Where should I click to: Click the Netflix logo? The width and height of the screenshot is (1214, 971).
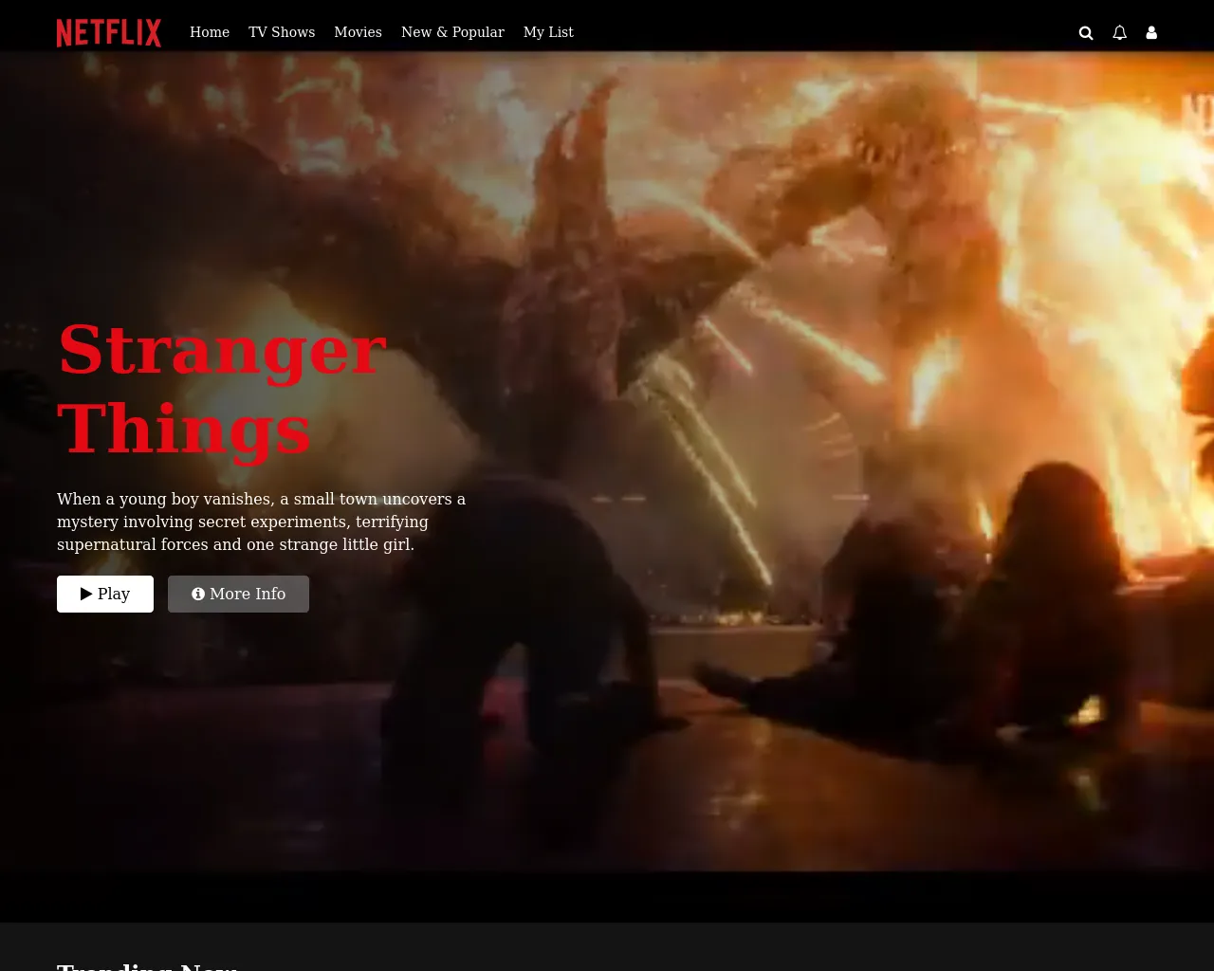click(109, 32)
